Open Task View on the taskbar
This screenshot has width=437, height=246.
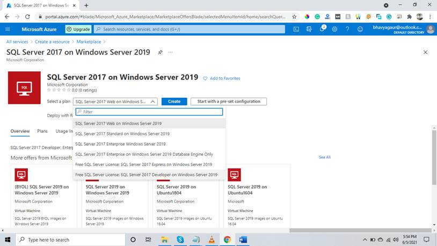[x=148, y=240]
